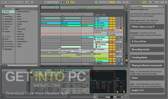The width and height of the screenshot is (168, 99).
Task: Select Sounds category in browser
Action: [8, 11]
